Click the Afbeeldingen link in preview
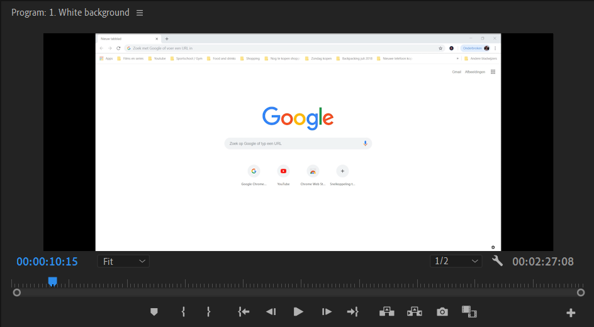 coord(475,72)
